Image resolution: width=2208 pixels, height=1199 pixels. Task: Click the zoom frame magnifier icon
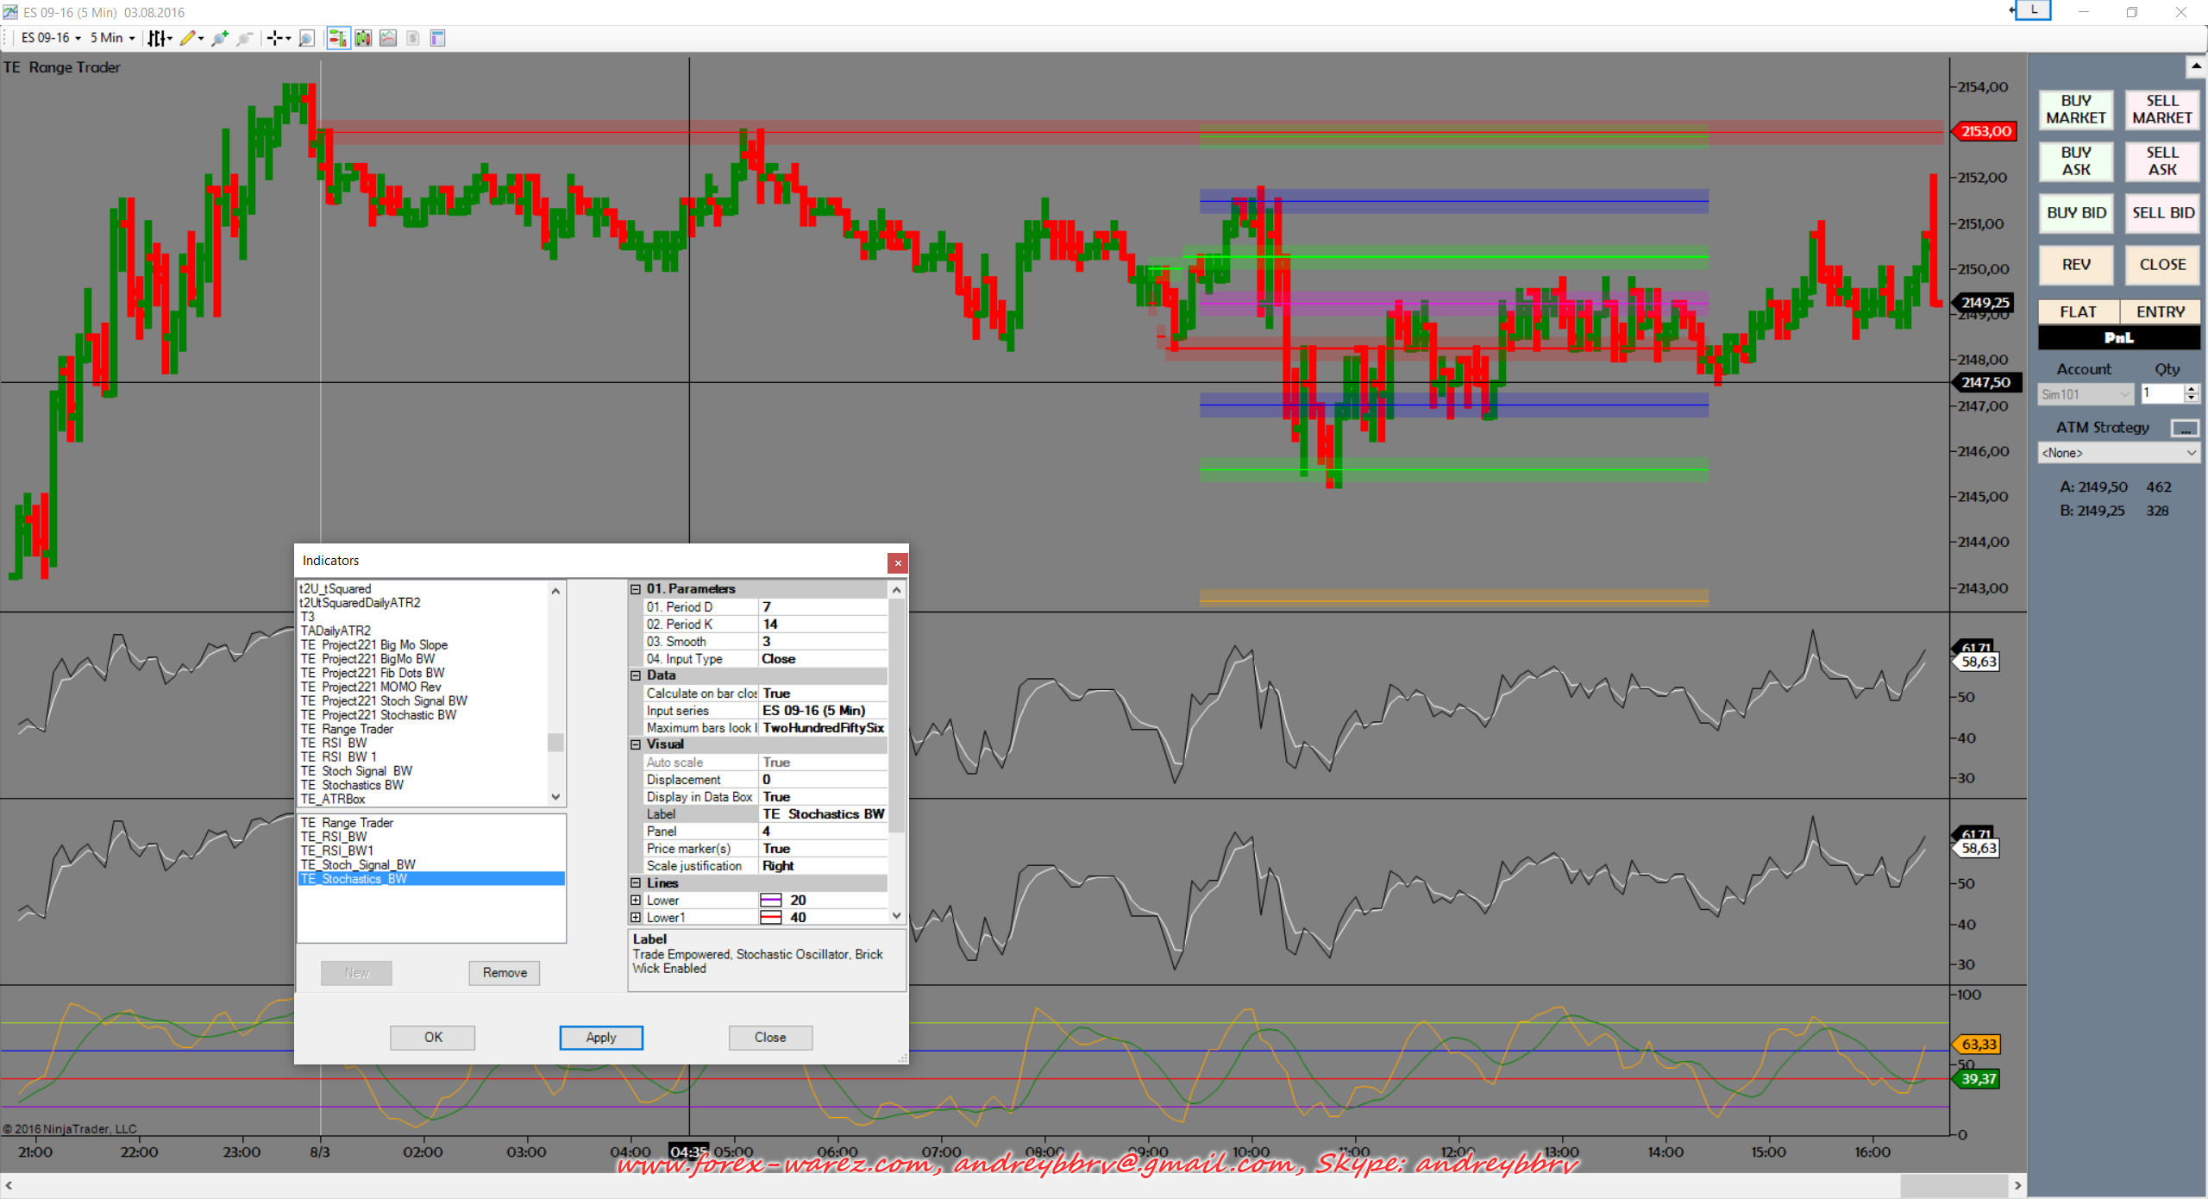306,38
